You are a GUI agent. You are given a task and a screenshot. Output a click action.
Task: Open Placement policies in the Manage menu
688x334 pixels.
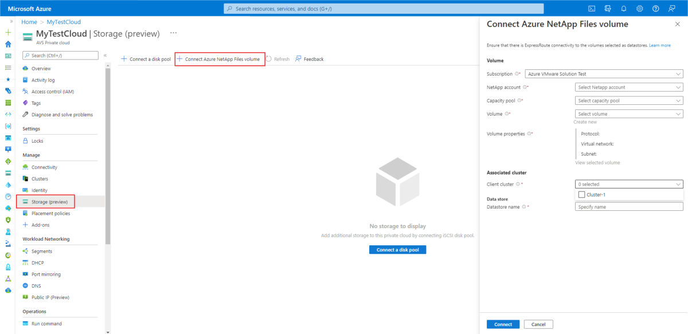[x=50, y=213]
